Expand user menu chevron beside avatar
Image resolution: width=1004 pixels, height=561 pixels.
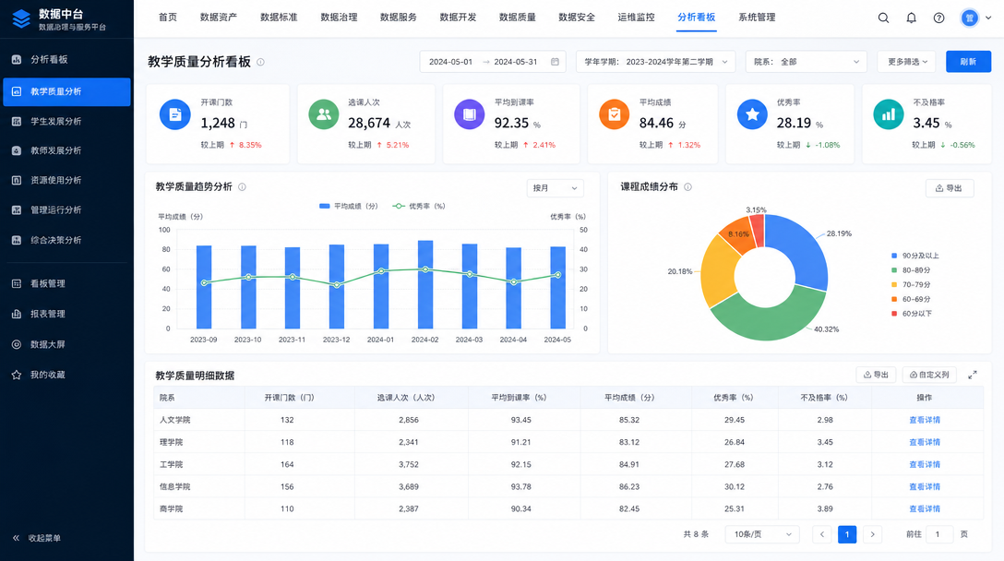[988, 18]
